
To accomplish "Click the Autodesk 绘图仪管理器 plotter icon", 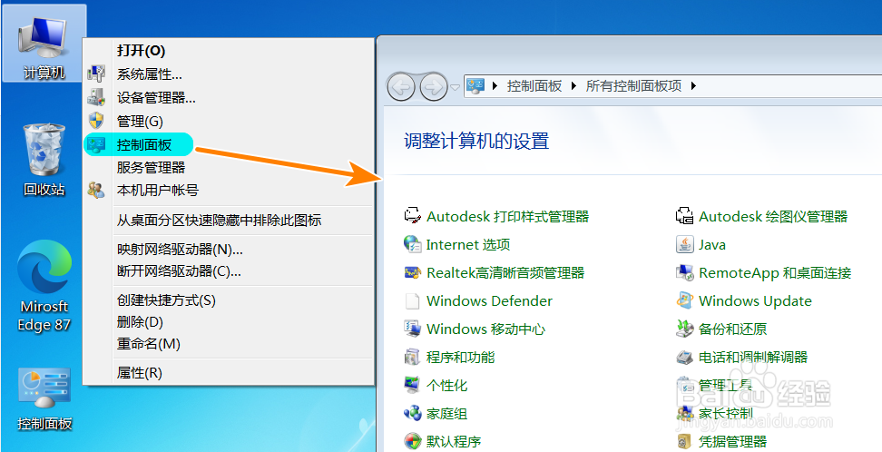I will click(684, 216).
